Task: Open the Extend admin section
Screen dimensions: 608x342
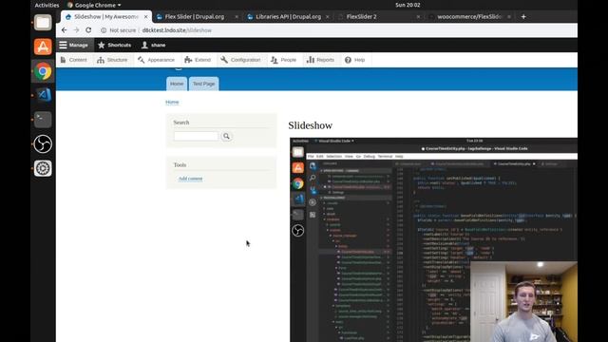Action: pyautogui.click(x=198, y=60)
